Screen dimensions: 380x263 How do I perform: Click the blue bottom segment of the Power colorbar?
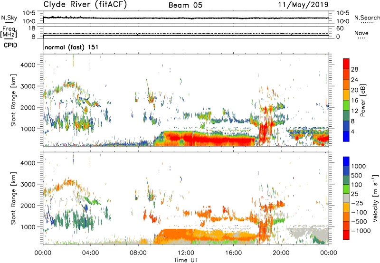click(x=346, y=136)
